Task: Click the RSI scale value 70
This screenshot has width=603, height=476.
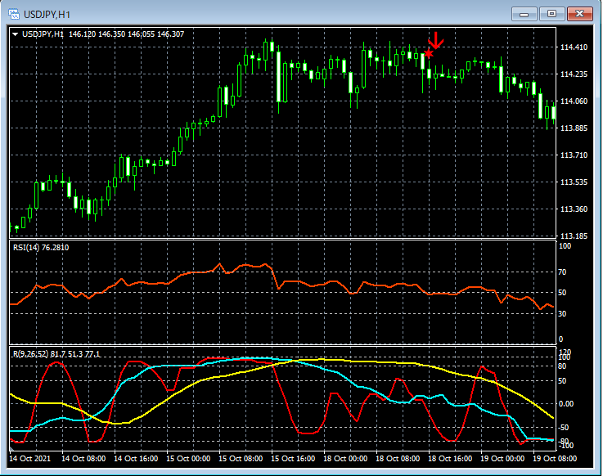Action: [x=563, y=271]
